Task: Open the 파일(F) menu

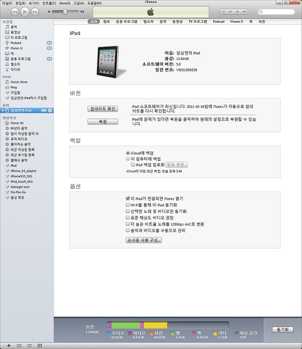Action: pos(7,3)
